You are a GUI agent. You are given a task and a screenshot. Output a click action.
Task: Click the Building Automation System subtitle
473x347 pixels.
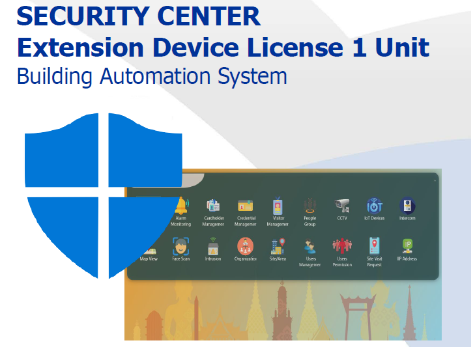click(x=152, y=76)
